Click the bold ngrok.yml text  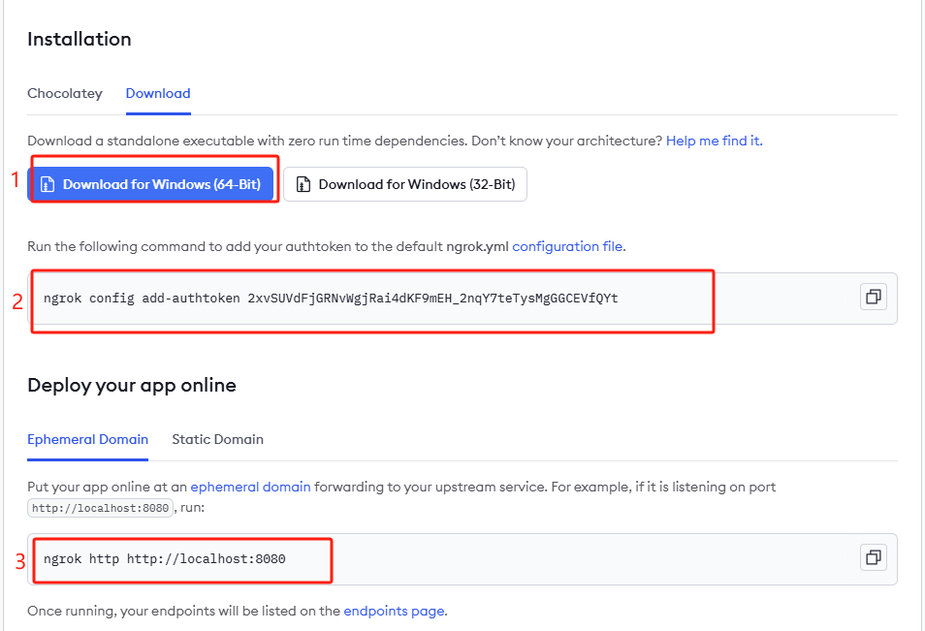point(477,246)
